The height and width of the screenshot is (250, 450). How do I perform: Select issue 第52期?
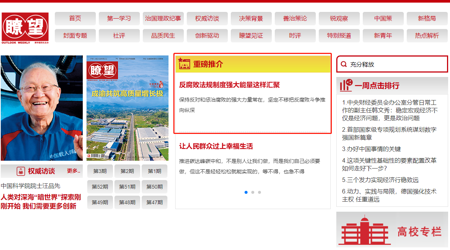point(100,187)
